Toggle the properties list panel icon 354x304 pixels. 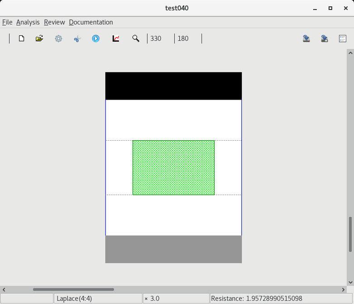pyautogui.click(x=343, y=38)
